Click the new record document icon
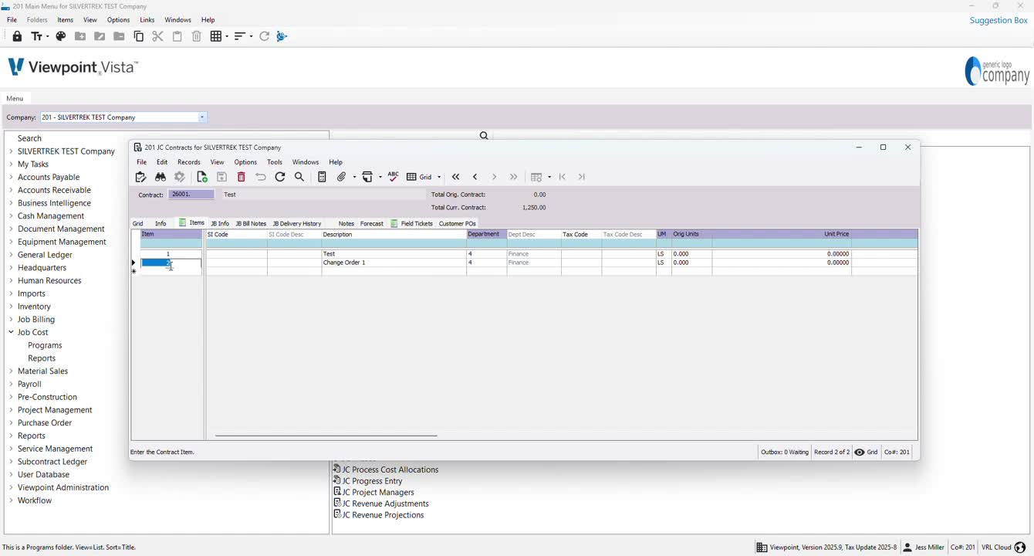The image size is (1034, 556). click(202, 177)
